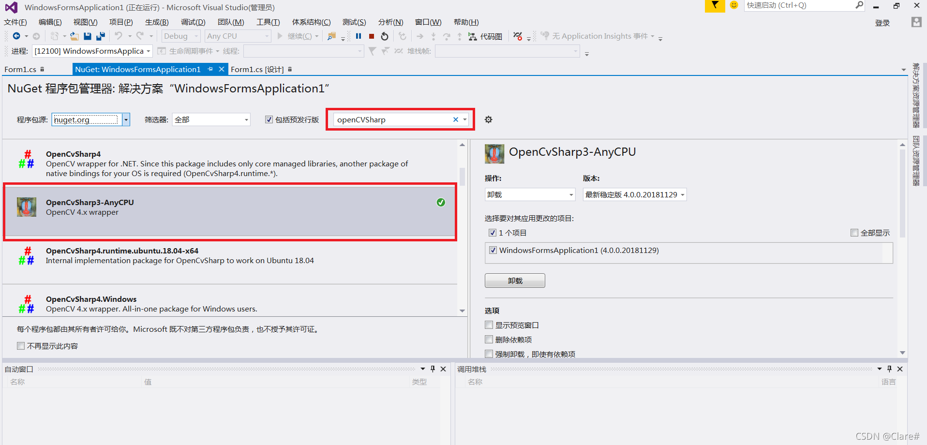
Task: Click the step over arrow icon
Action: [x=447, y=36]
